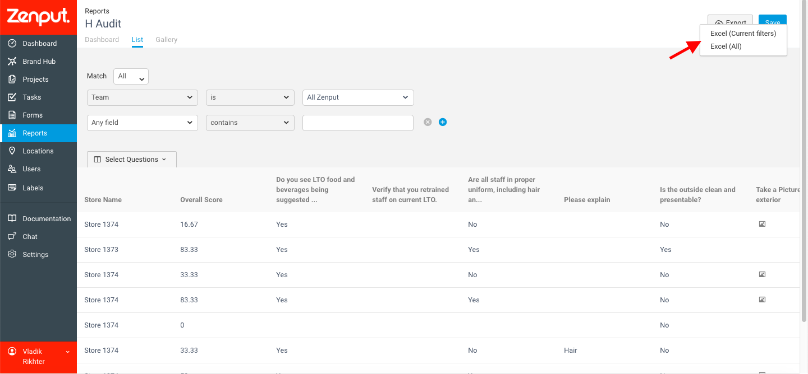
Task: Switch to the Gallery tab
Action: [167, 40]
